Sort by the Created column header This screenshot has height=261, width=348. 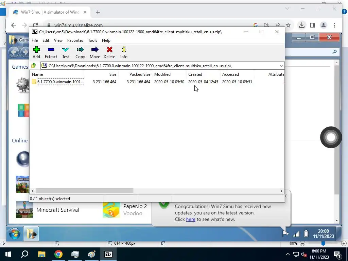(203, 74)
